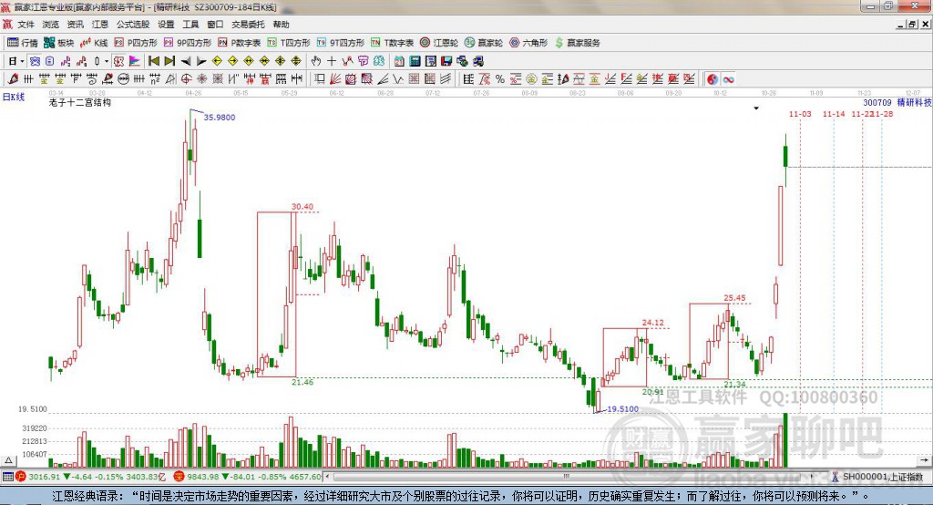Select the red fan lines tool
The height and width of the screenshot is (505, 933).
point(335,78)
